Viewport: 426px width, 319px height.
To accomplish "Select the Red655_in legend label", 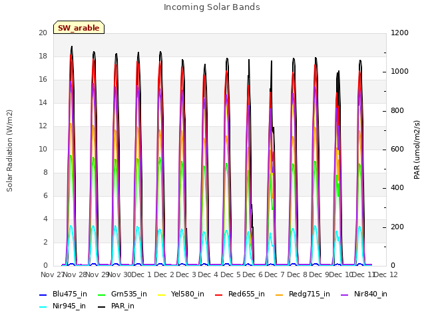I will click(246, 294).
